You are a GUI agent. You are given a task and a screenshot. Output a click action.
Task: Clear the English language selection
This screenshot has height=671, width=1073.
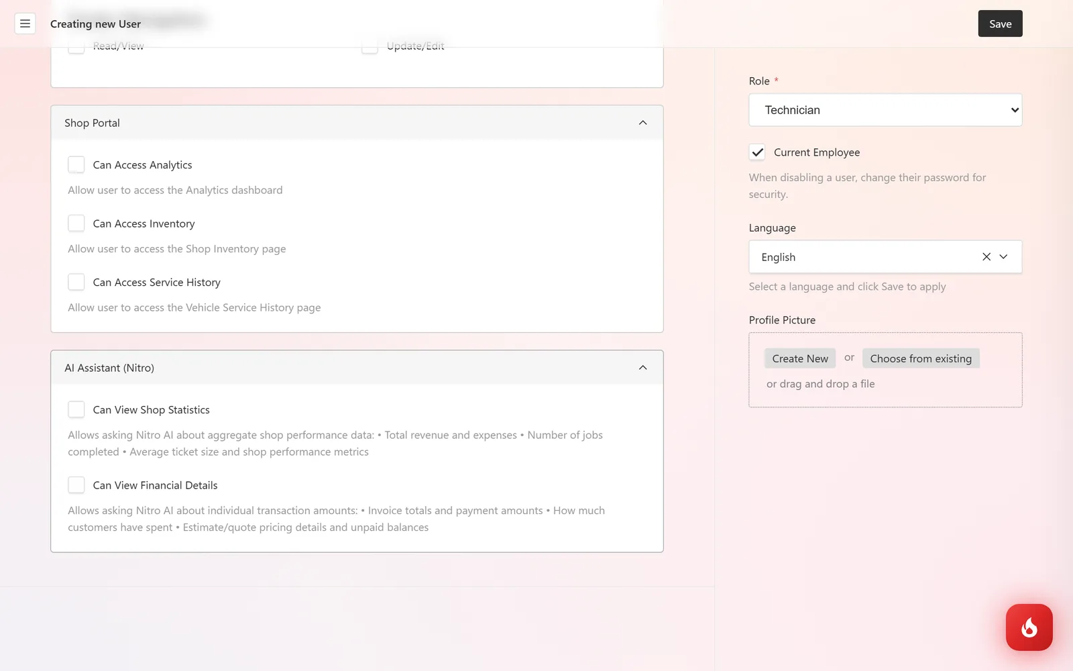pos(986,257)
